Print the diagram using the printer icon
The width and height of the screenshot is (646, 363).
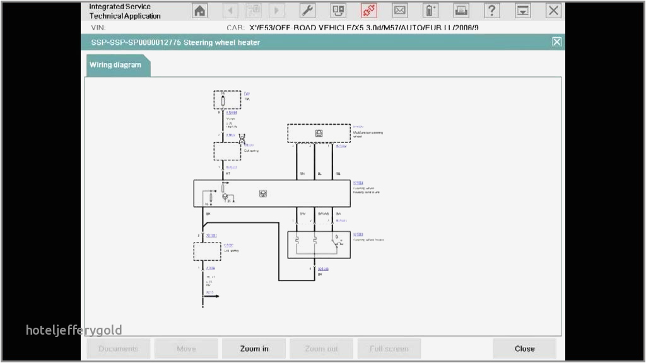(461, 10)
